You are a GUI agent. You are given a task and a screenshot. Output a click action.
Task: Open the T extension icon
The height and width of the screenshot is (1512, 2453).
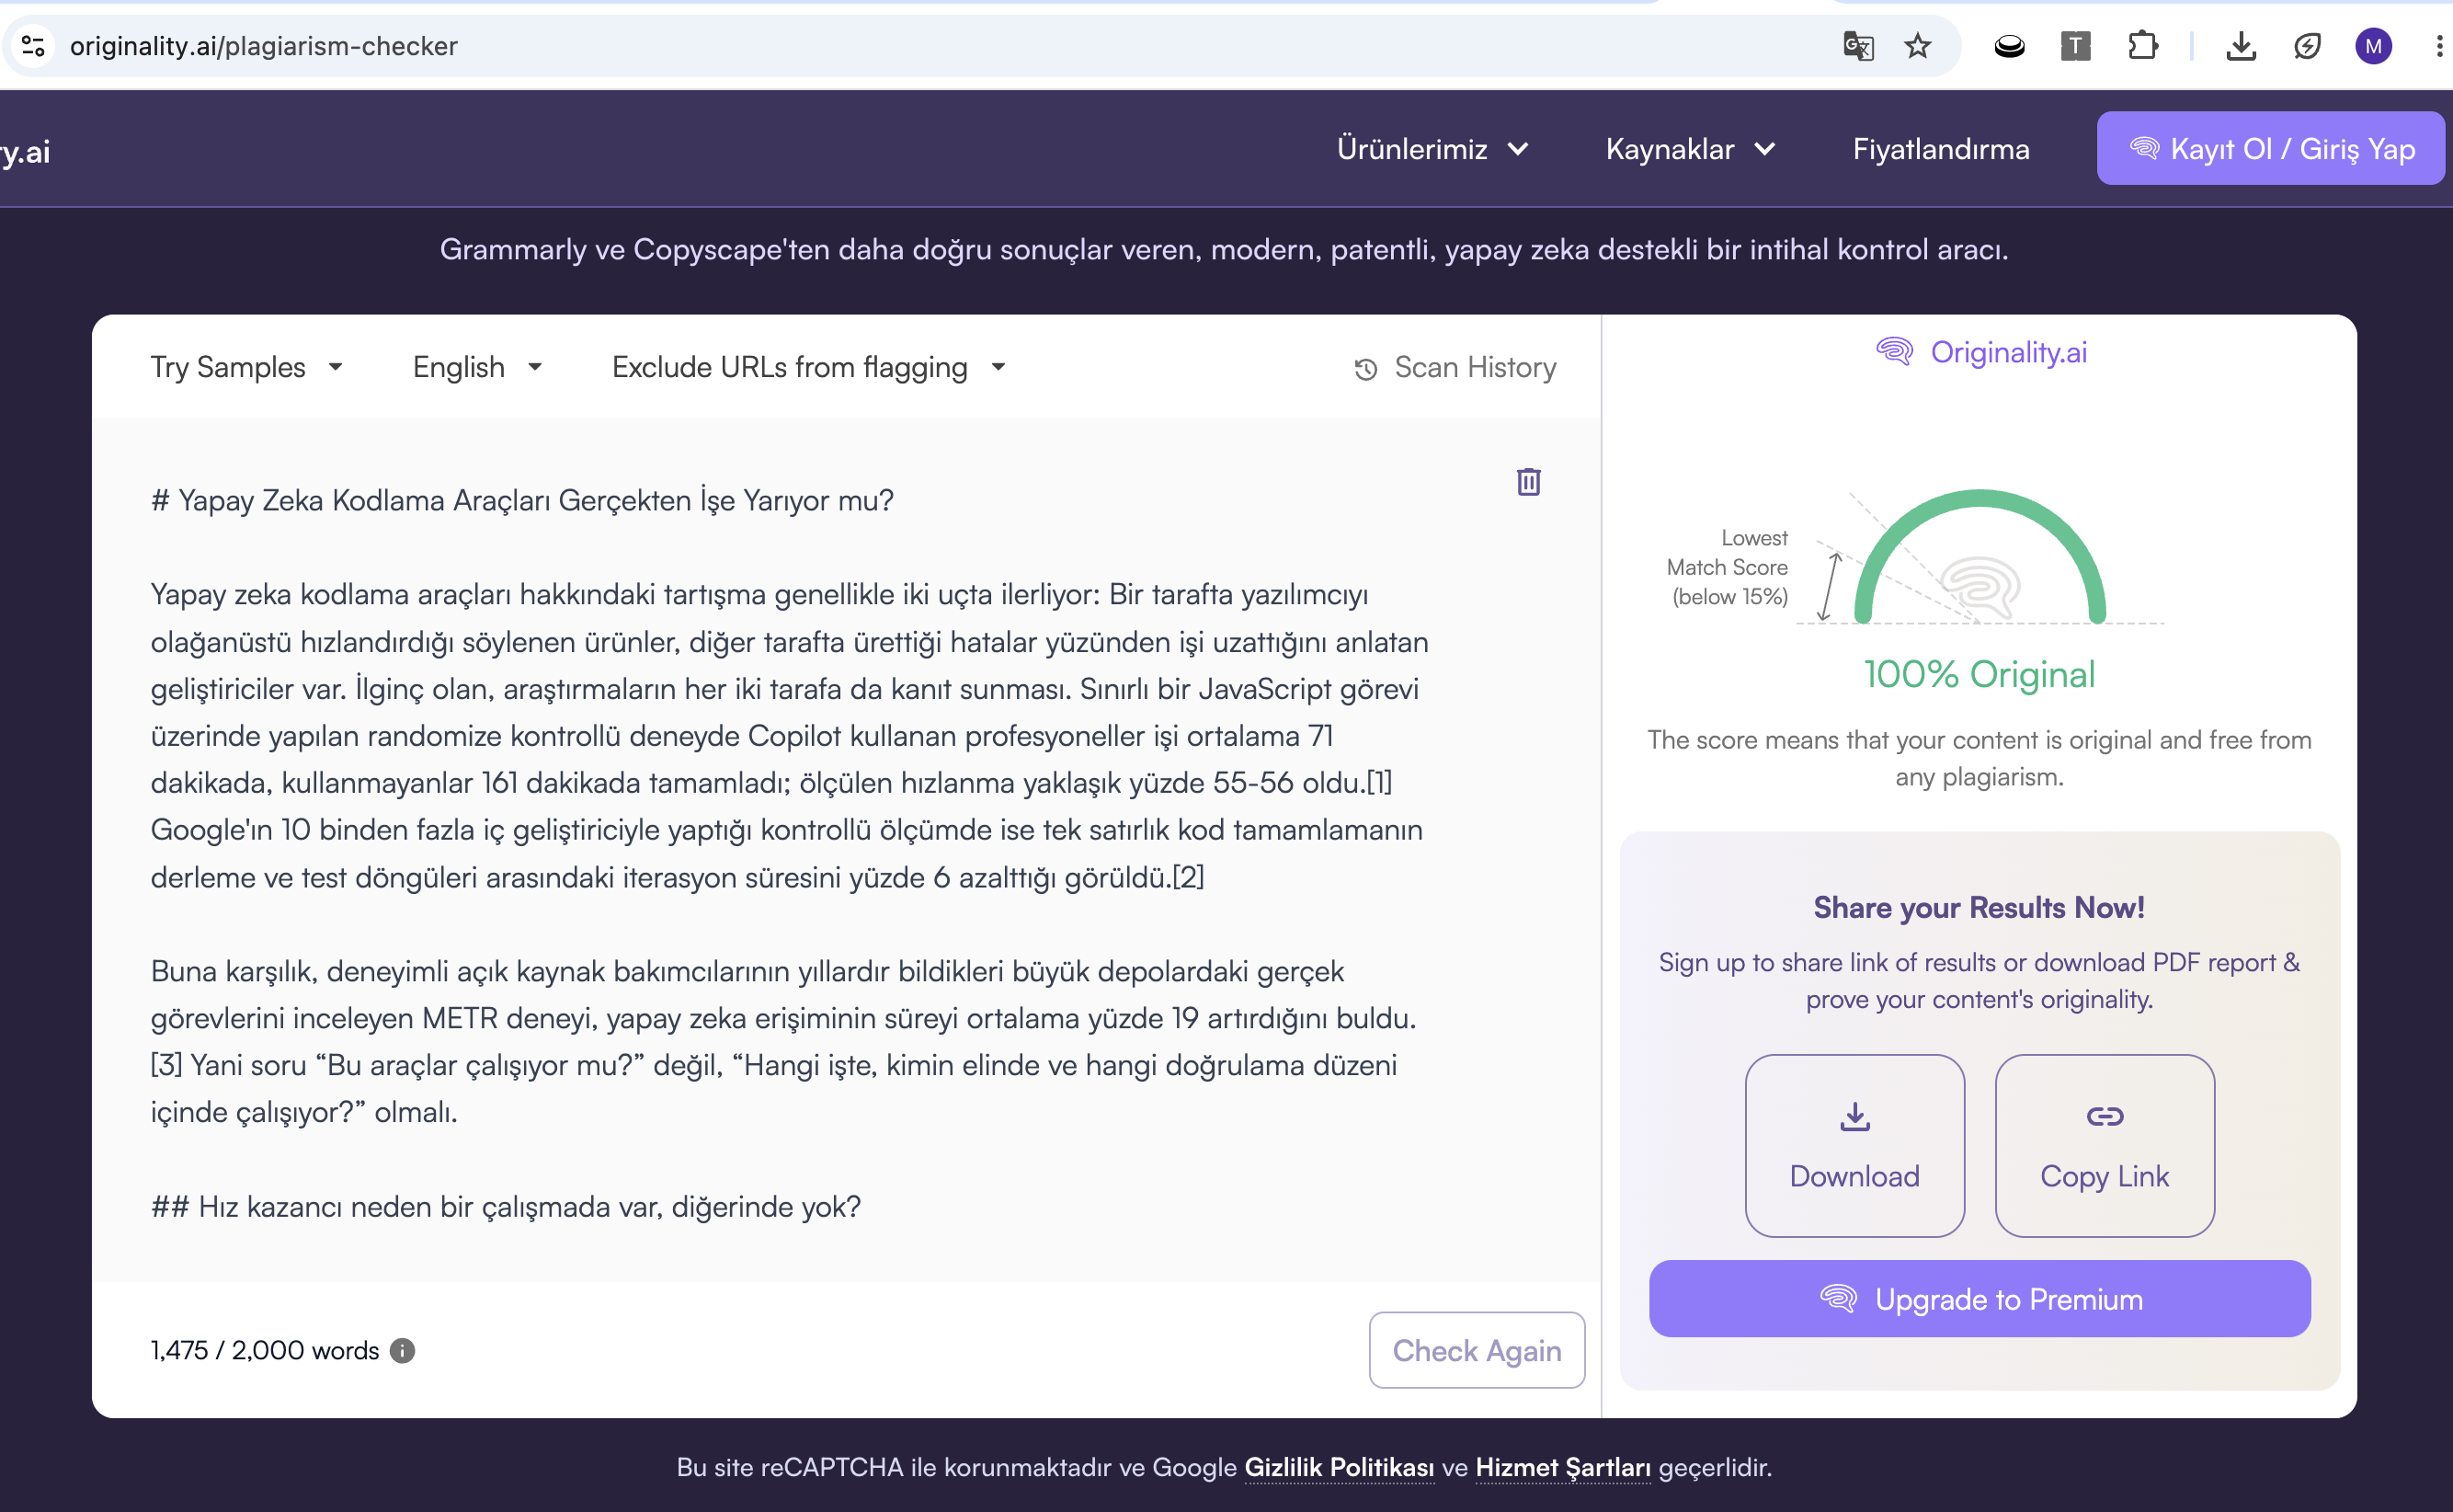pyautogui.click(x=2075, y=46)
